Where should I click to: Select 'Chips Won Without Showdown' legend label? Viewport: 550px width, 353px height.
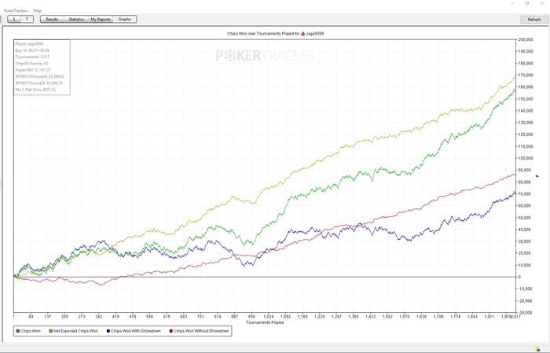201,331
